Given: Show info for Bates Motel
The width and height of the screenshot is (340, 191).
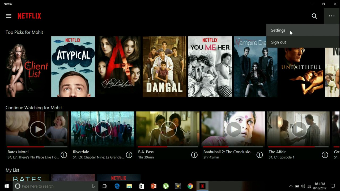Looking at the screenshot, I should [x=64, y=155].
